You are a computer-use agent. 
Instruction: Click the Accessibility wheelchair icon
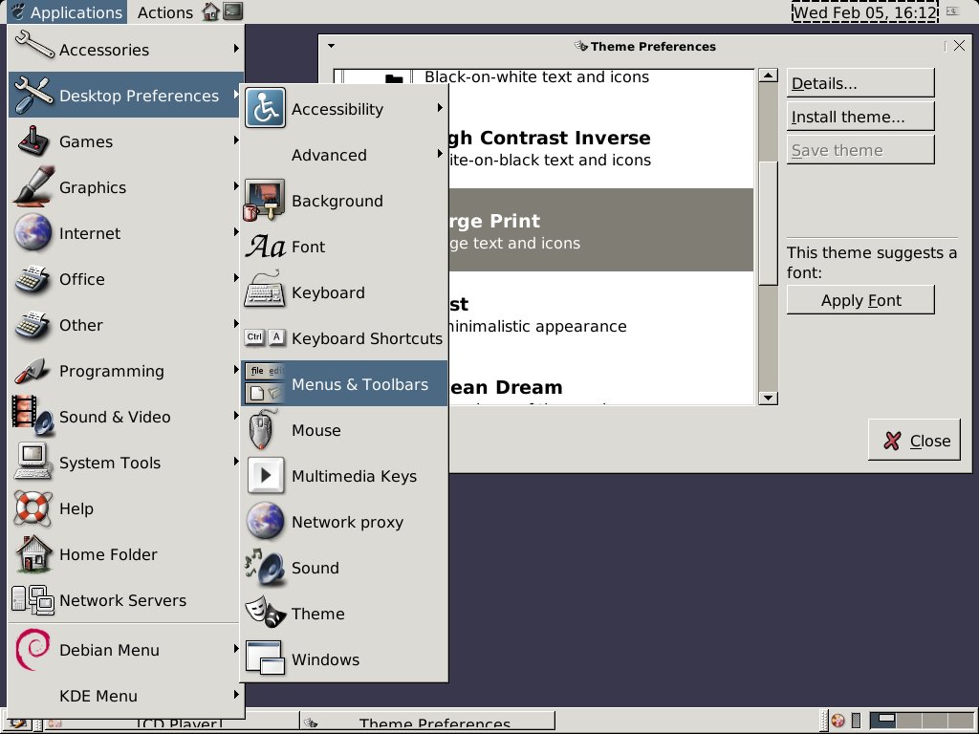(x=266, y=108)
